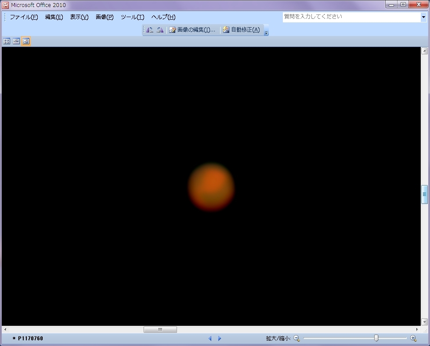Minimize the Microsoft Office 2010 window

pos(391,5)
